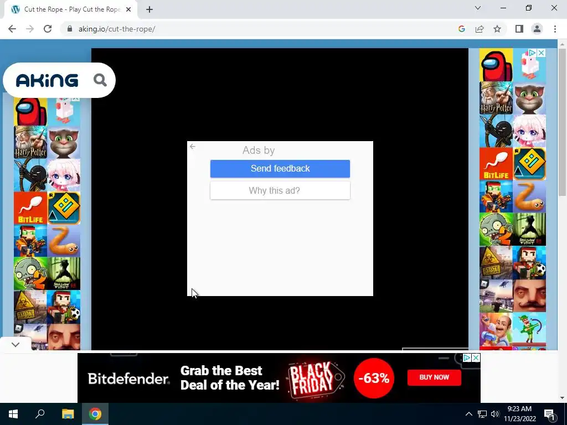Viewport: 567px width, 425px height.
Task: Close the right sidebar ad with X
Action: point(541,53)
